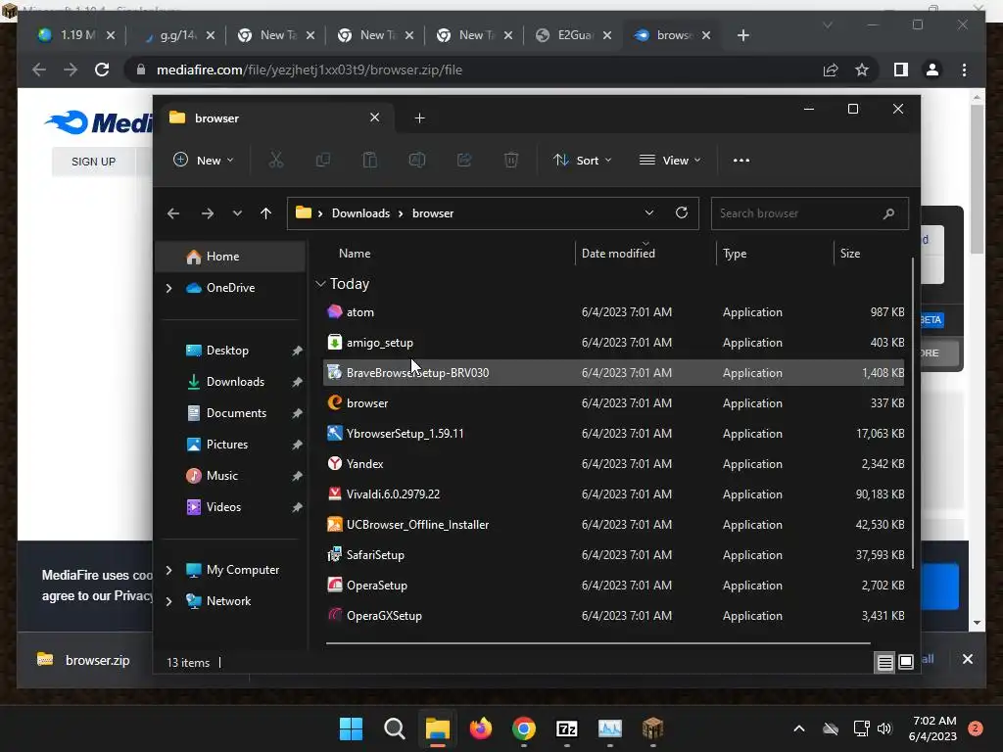Click the browser.zip download item
1003x752 pixels.
(x=84, y=660)
